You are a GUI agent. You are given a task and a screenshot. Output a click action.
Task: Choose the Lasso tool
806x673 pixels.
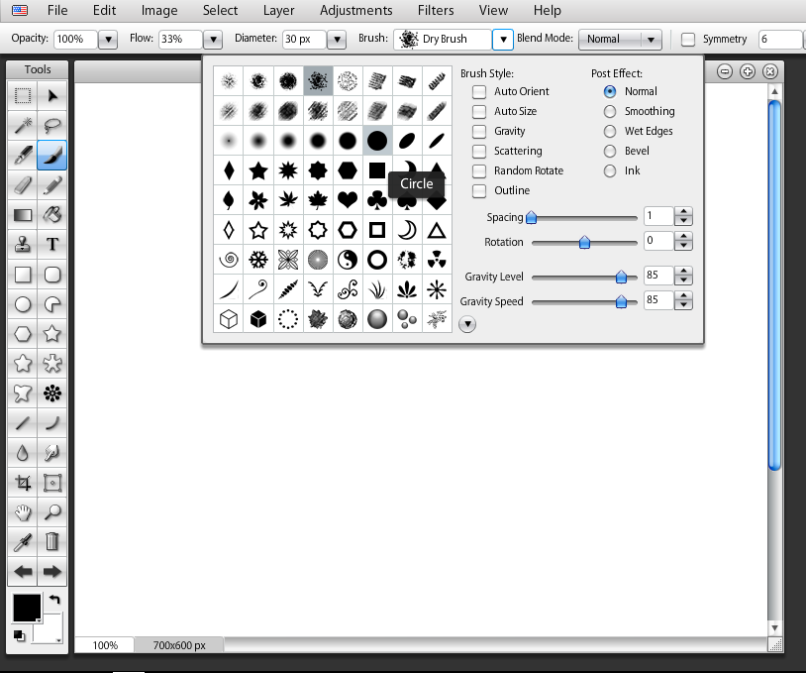[52, 126]
